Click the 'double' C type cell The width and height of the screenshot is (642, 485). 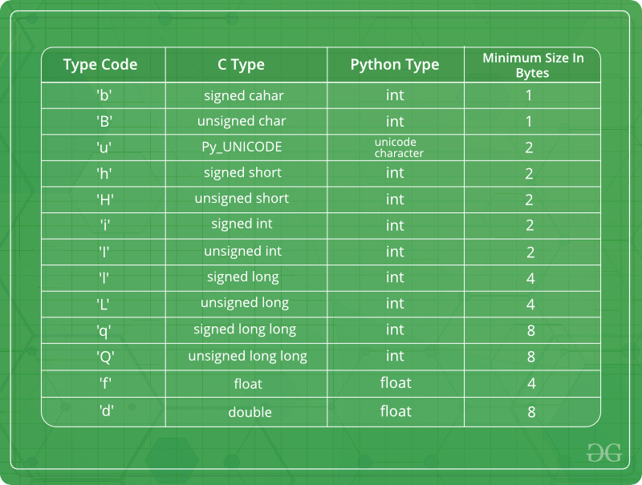click(250, 412)
